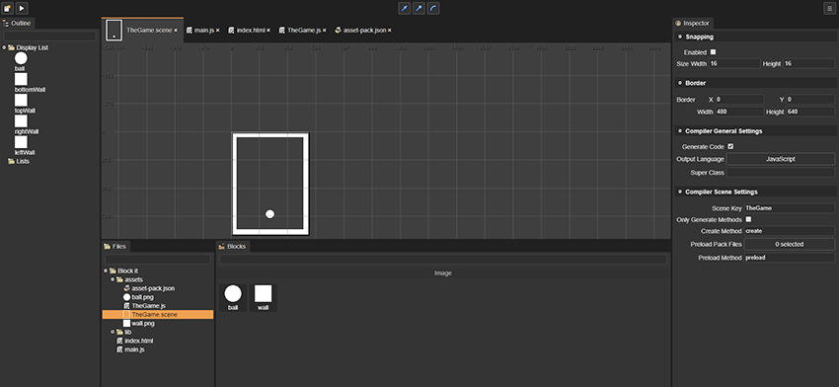Click the Blocks panel tab

point(233,246)
